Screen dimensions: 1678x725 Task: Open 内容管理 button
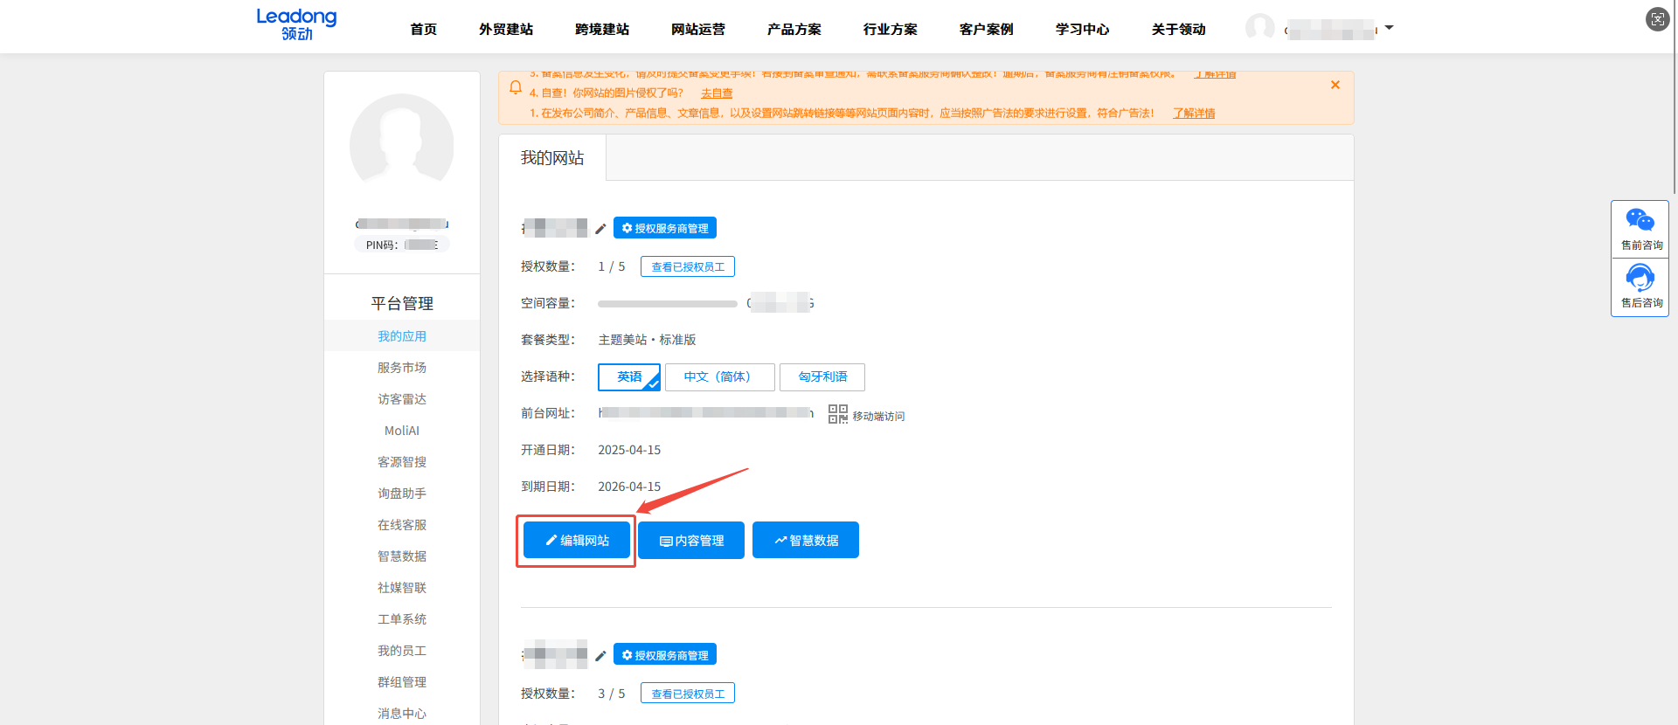tap(691, 541)
